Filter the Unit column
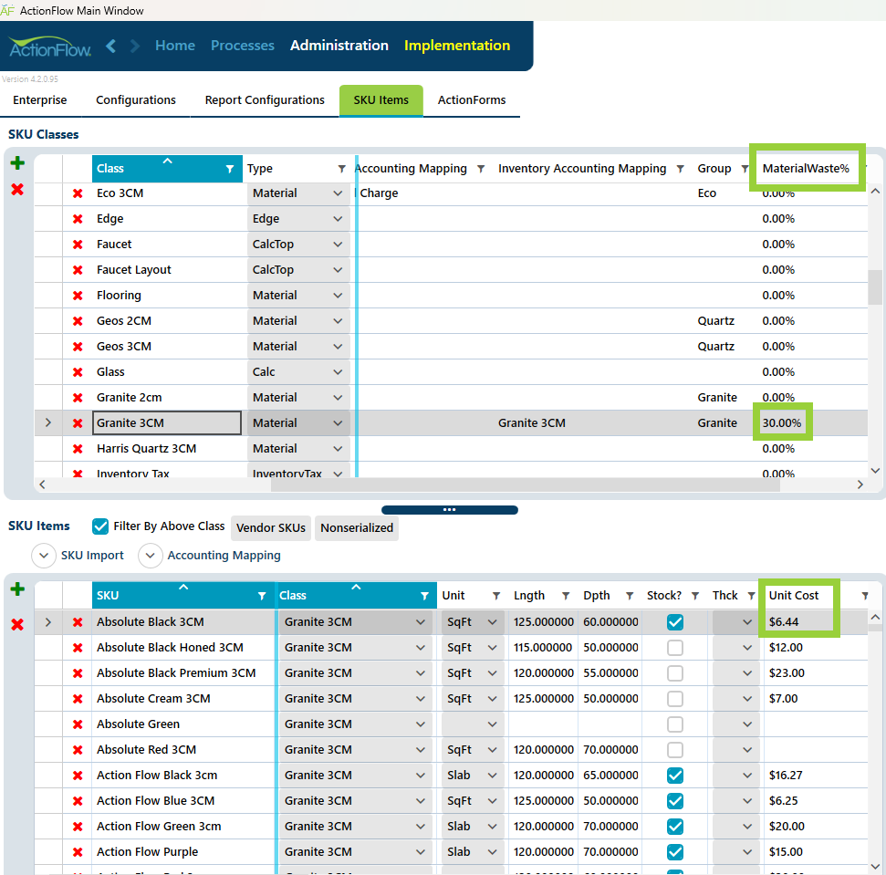The image size is (886, 875). pos(496,596)
